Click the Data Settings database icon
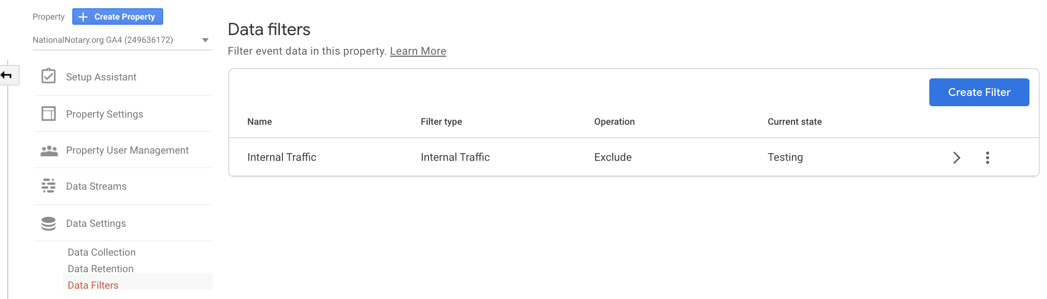This screenshot has height=299, width=1047. (49, 223)
